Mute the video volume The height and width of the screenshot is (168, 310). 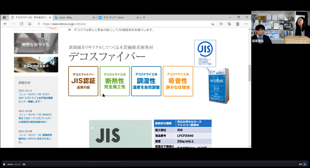[x=24, y=164]
